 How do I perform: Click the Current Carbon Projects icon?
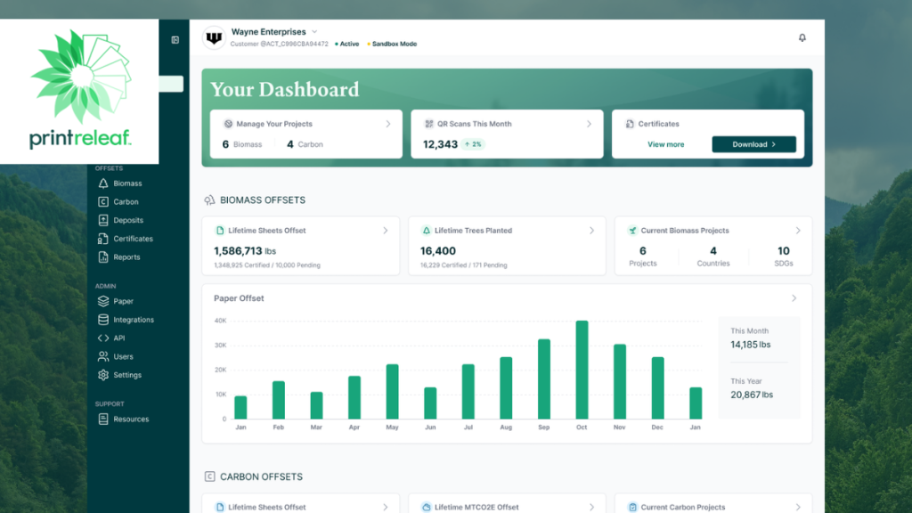click(632, 507)
